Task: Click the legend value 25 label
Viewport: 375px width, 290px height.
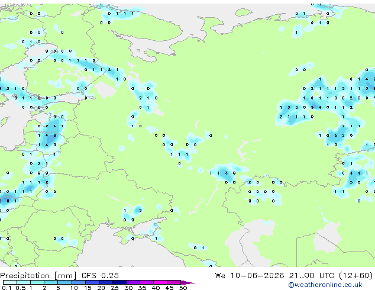Action: coord(115,288)
